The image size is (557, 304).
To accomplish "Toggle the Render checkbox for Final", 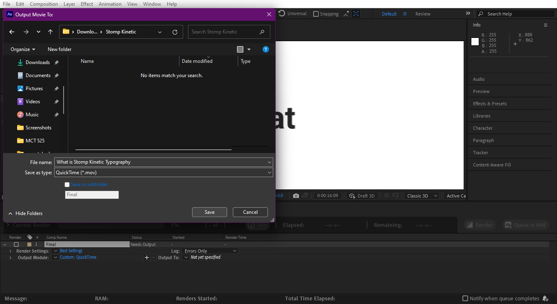I will pyautogui.click(x=16, y=244).
